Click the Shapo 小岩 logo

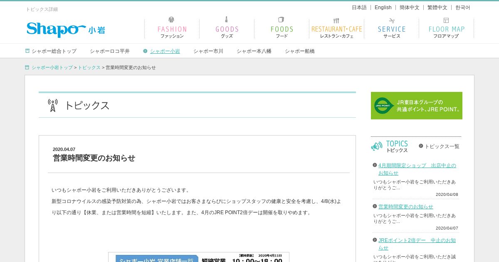coord(66,30)
